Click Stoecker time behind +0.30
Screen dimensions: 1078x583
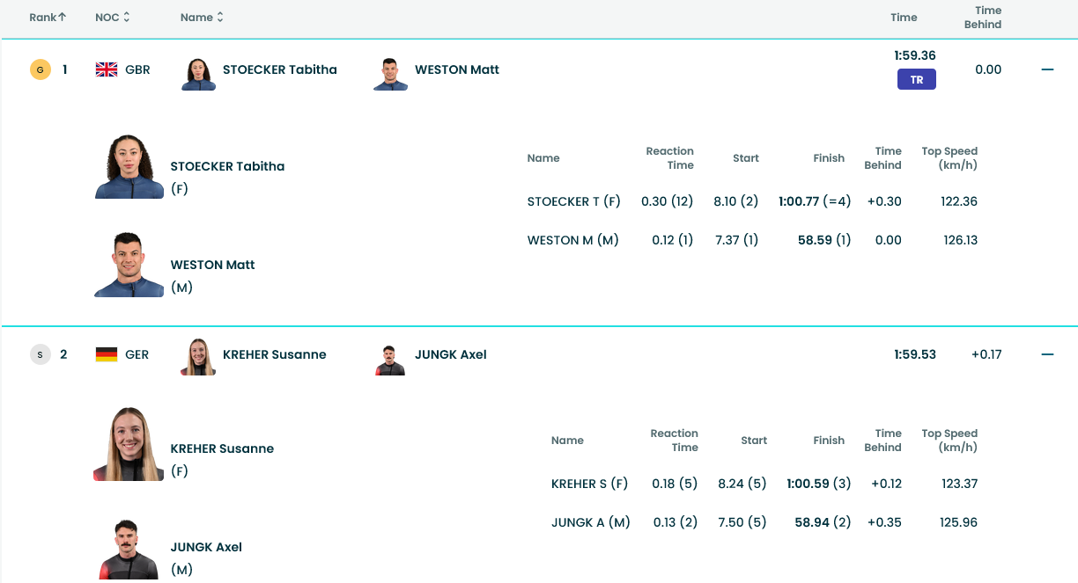pyautogui.click(x=886, y=201)
